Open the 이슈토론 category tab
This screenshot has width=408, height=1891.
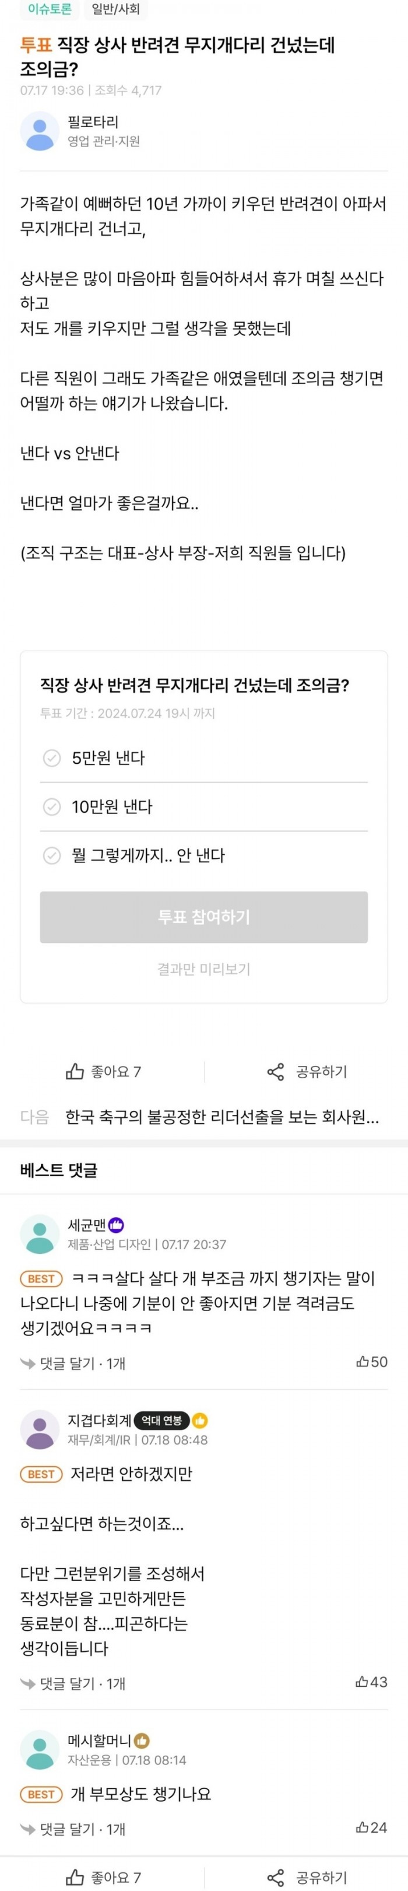click(x=50, y=9)
